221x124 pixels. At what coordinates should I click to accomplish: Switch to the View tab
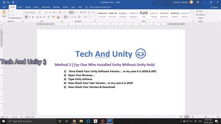click(x=73, y=7)
